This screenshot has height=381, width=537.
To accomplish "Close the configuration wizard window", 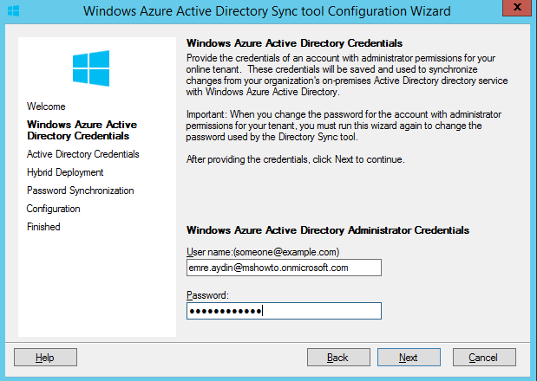I will click(x=517, y=8).
